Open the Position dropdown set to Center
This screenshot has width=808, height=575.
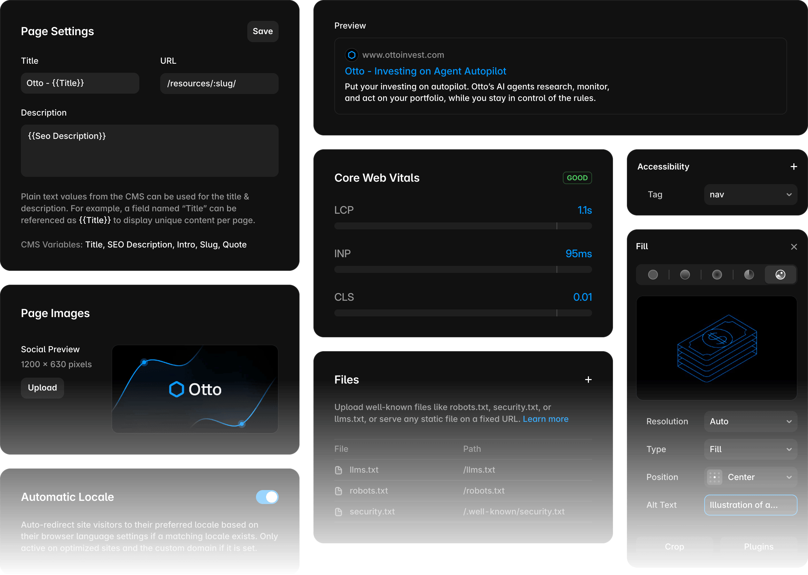tap(750, 477)
